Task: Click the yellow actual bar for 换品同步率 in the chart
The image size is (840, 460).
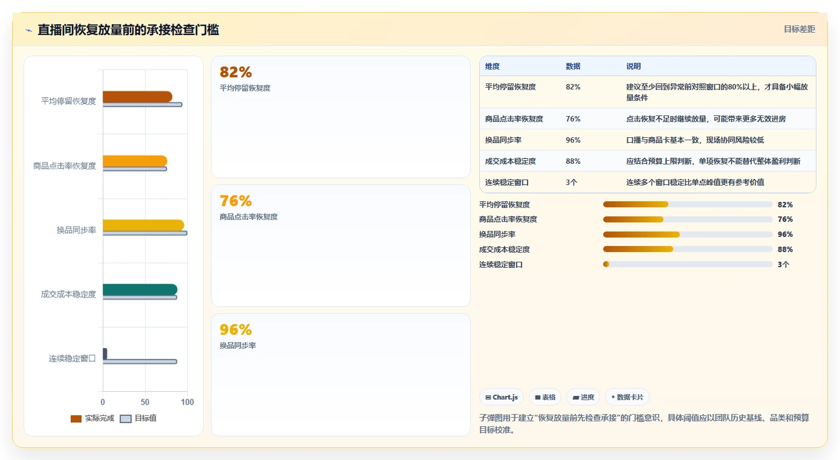Action: (x=143, y=225)
